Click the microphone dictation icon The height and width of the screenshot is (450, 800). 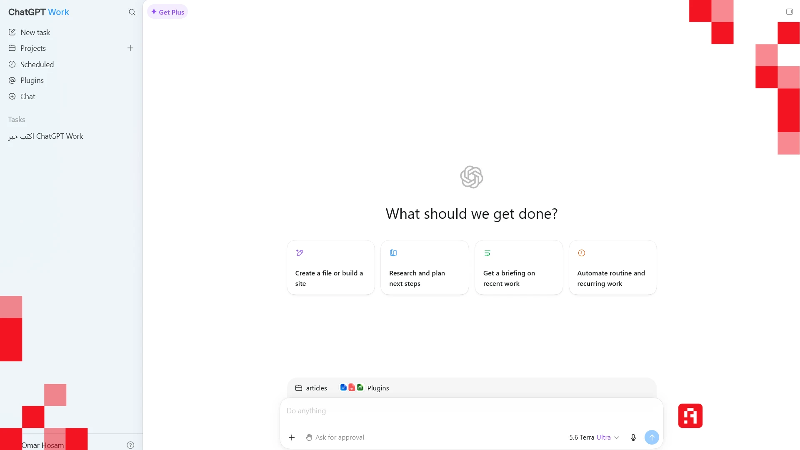point(633,437)
